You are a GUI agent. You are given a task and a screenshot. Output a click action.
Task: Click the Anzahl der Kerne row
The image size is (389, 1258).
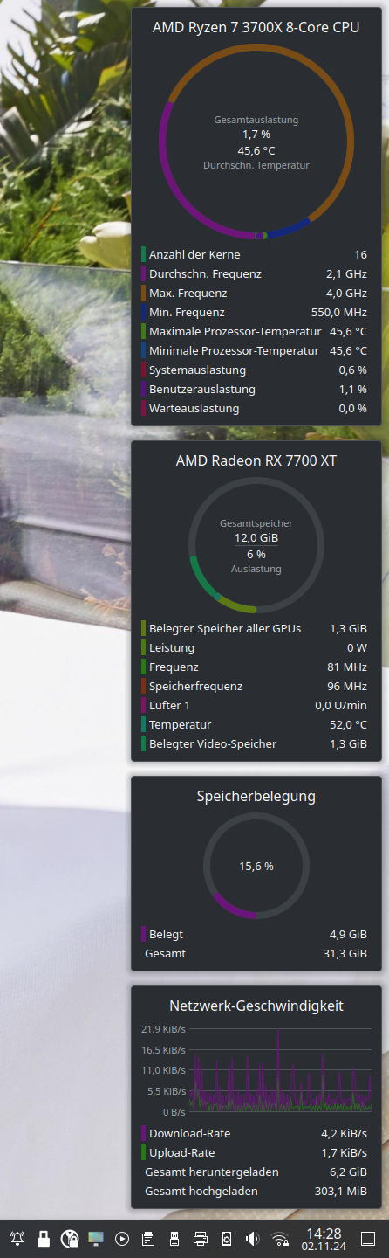click(x=256, y=254)
